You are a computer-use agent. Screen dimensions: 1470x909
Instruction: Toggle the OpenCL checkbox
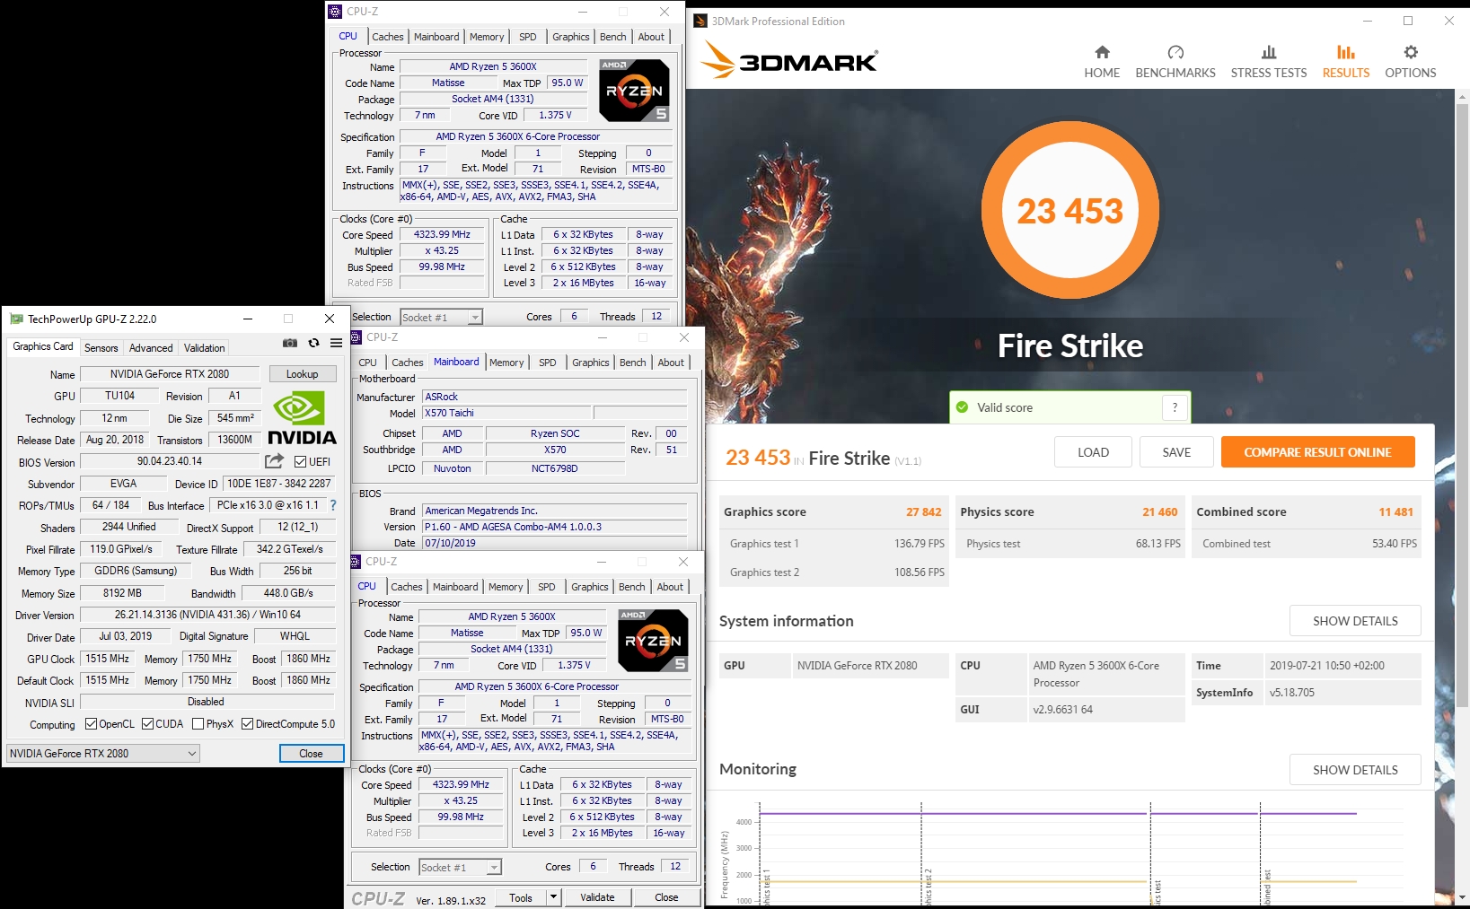click(91, 724)
